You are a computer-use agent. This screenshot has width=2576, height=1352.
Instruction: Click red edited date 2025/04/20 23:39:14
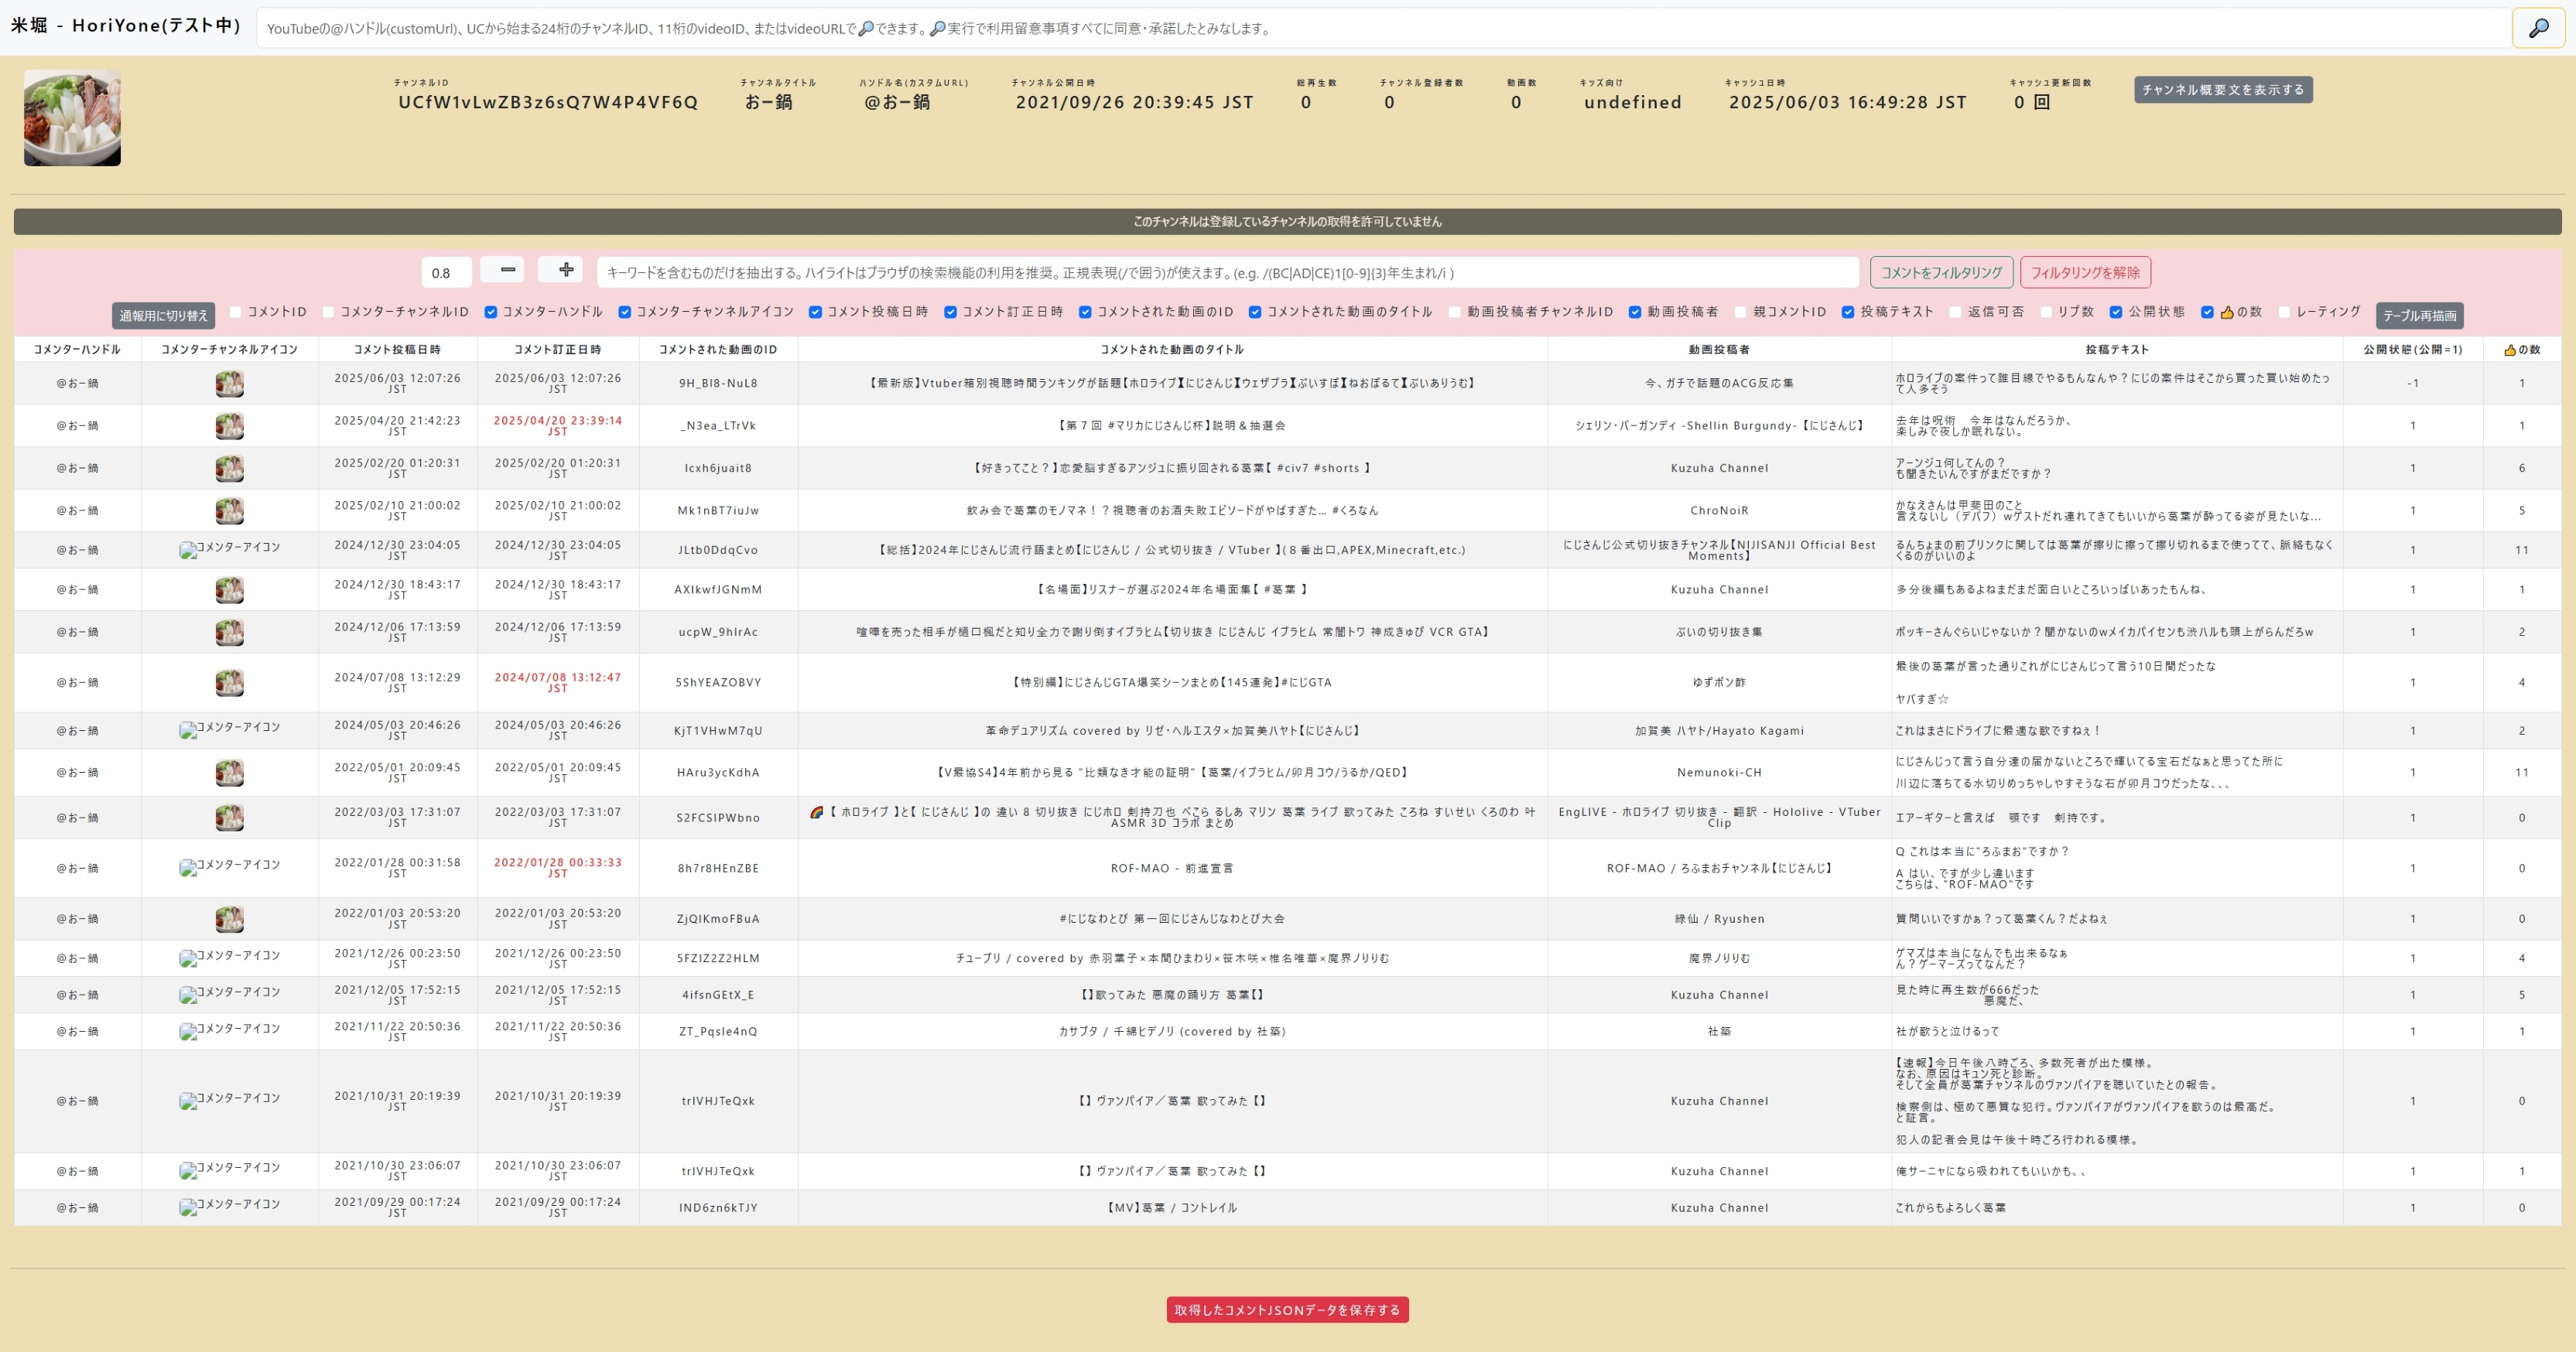click(x=558, y=425)
